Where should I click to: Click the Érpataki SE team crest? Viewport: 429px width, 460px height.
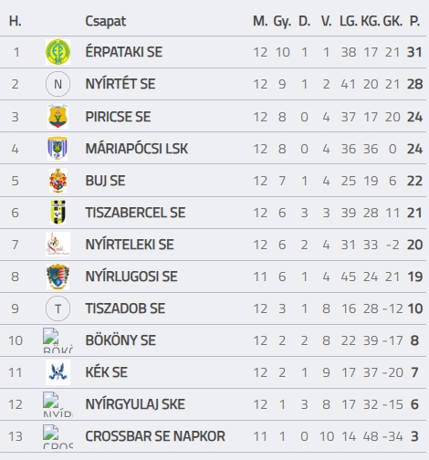(x=58, y=52)
